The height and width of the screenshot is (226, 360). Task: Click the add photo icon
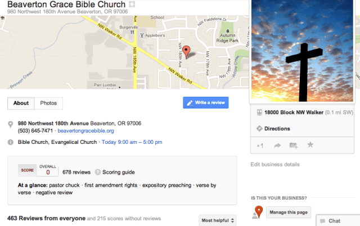293,145
